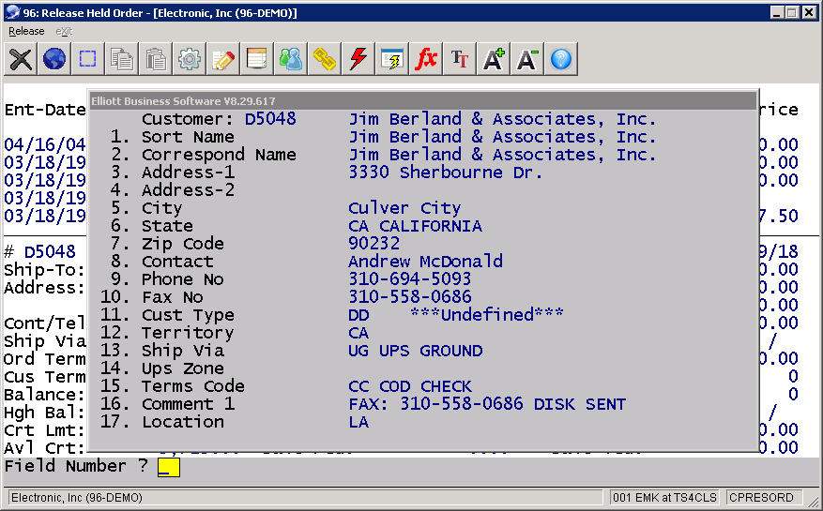Click the Balance: label in background window
The height and width of the screenshot is (511, 823).
[x=45, y=395]
